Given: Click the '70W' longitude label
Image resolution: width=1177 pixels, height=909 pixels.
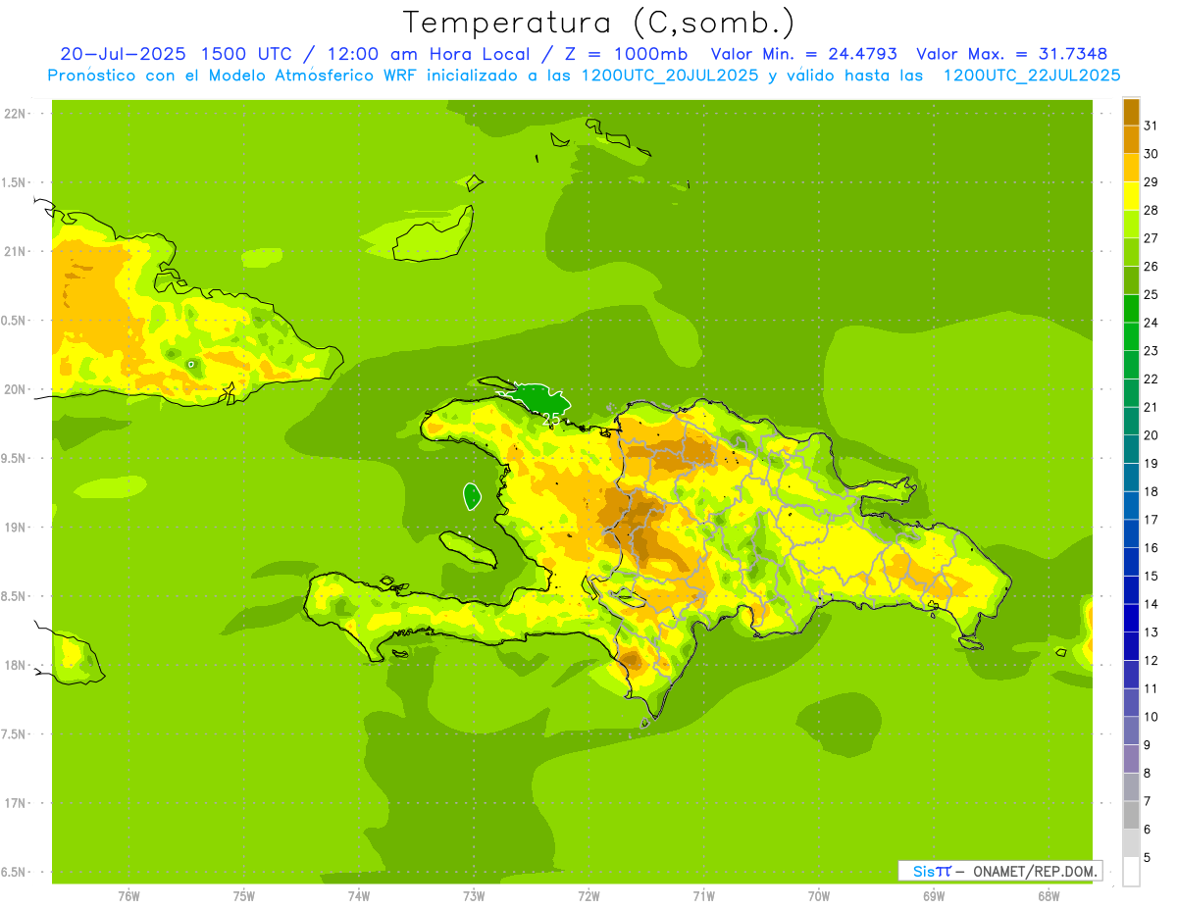Looking at the screenshot, I should [819, 896].
